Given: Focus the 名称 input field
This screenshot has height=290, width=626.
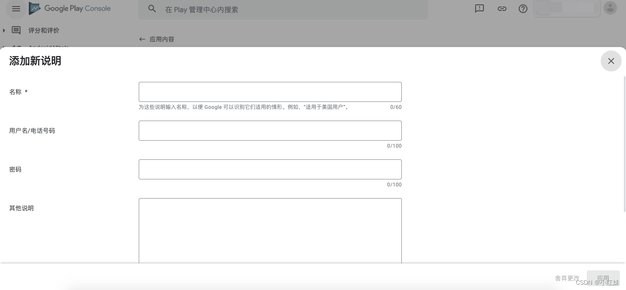Looking at the screenshot, I should (270, 92).
